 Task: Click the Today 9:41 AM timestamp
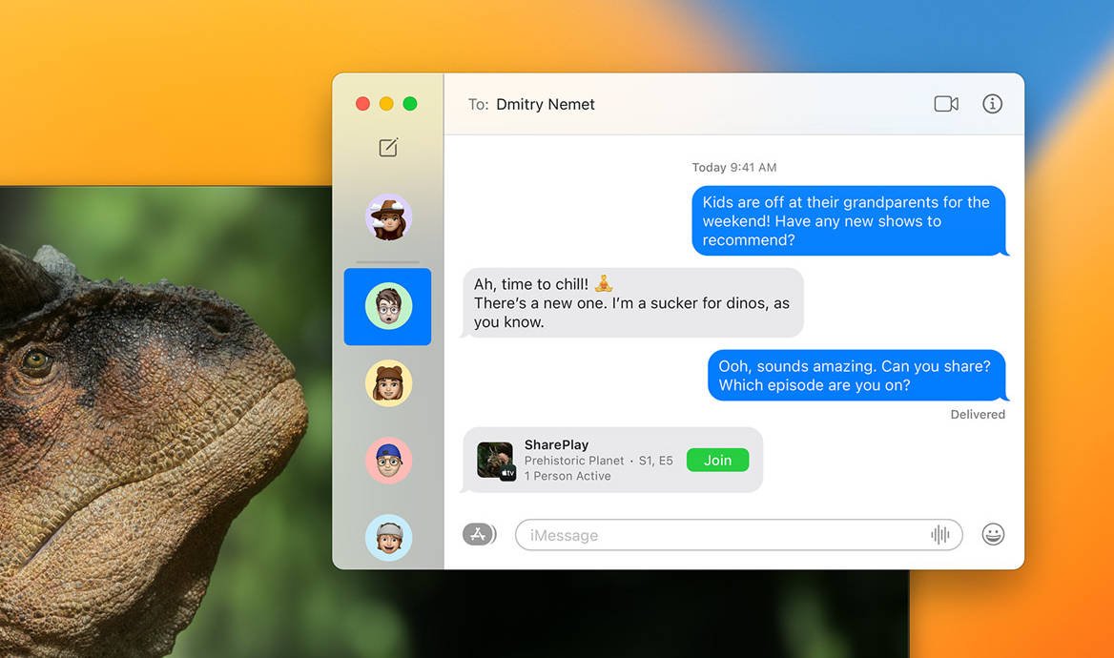(733, 167)
